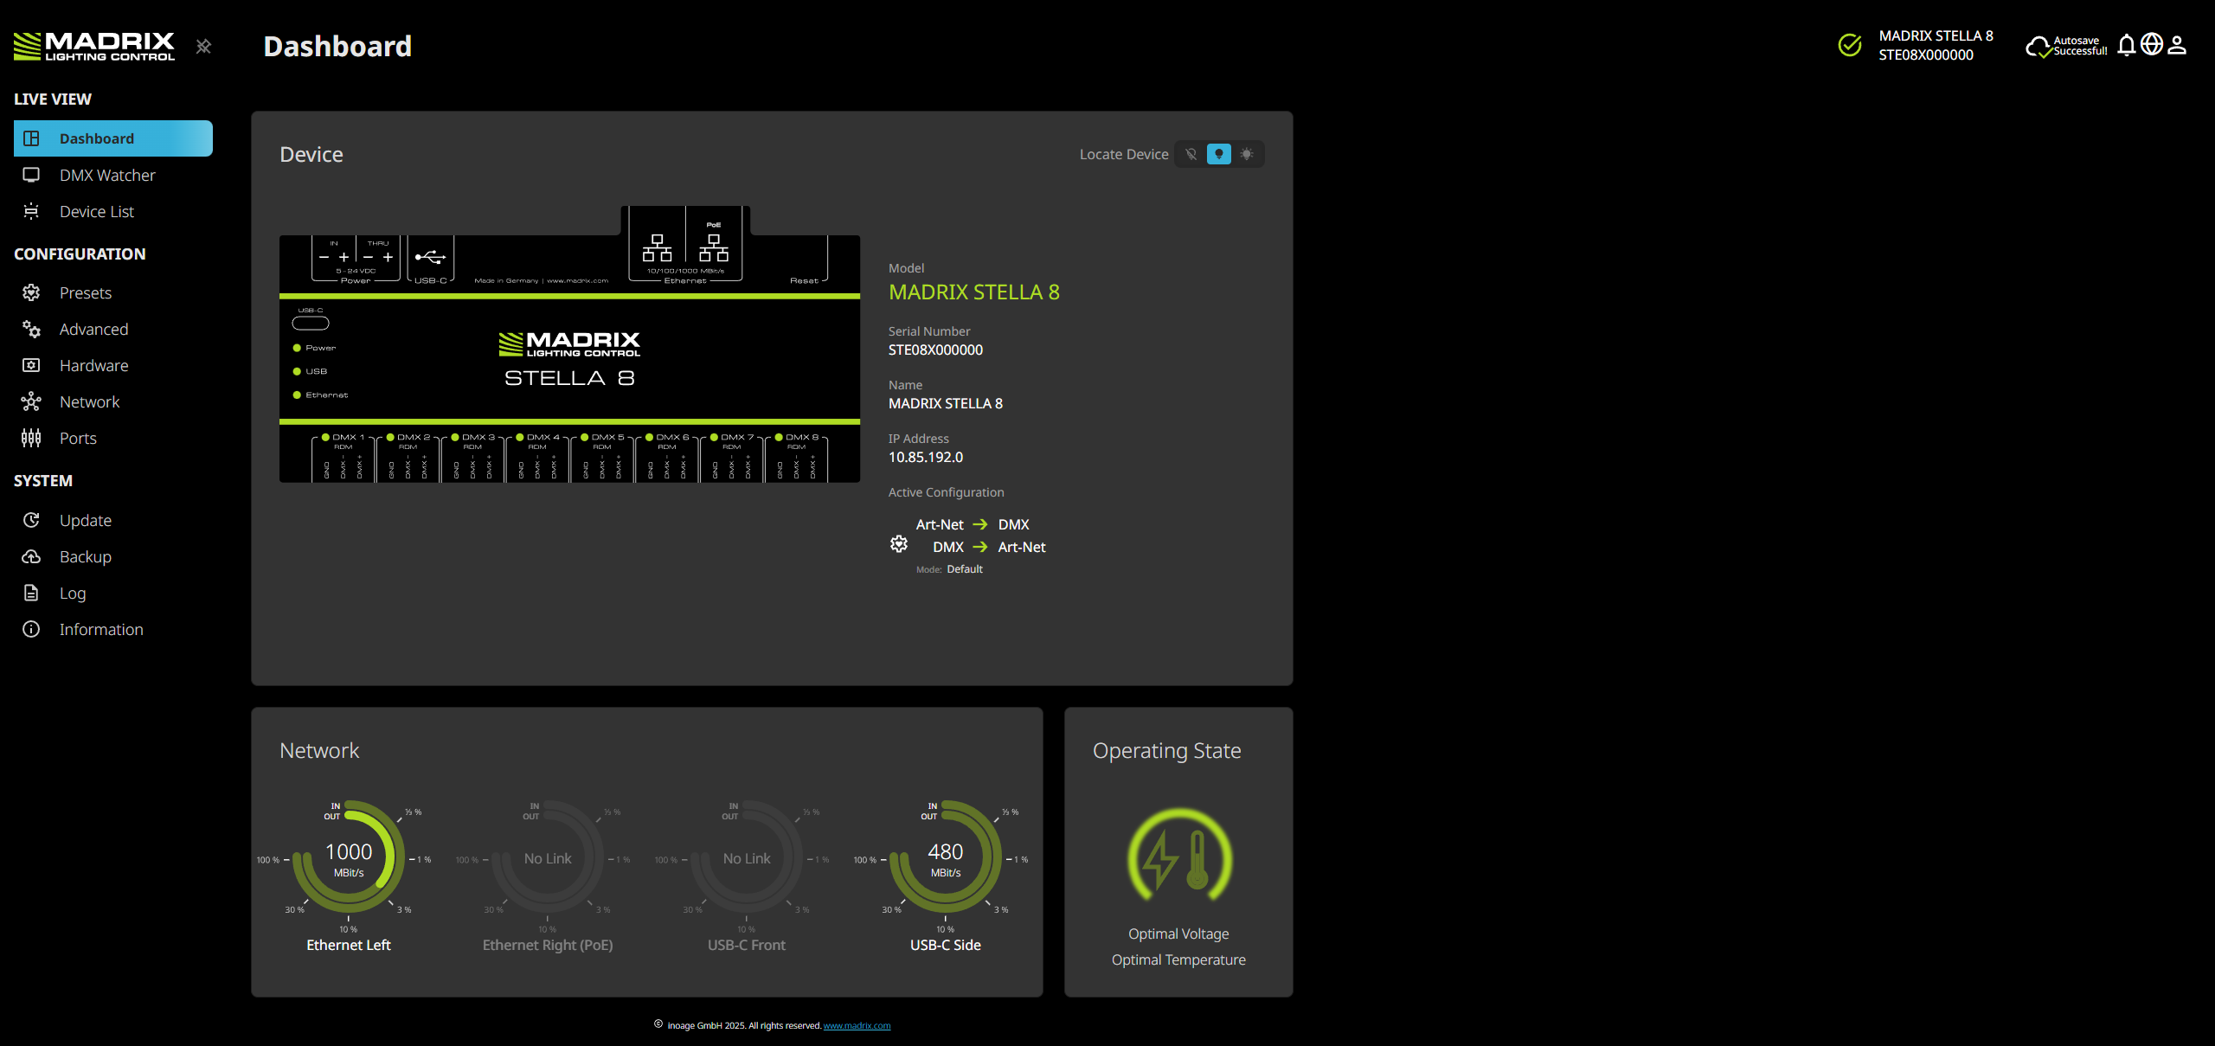Open DMX Watcher in the sidebar
The height and width of the screenshot is (1046, 2215).
tap(113, 175)
